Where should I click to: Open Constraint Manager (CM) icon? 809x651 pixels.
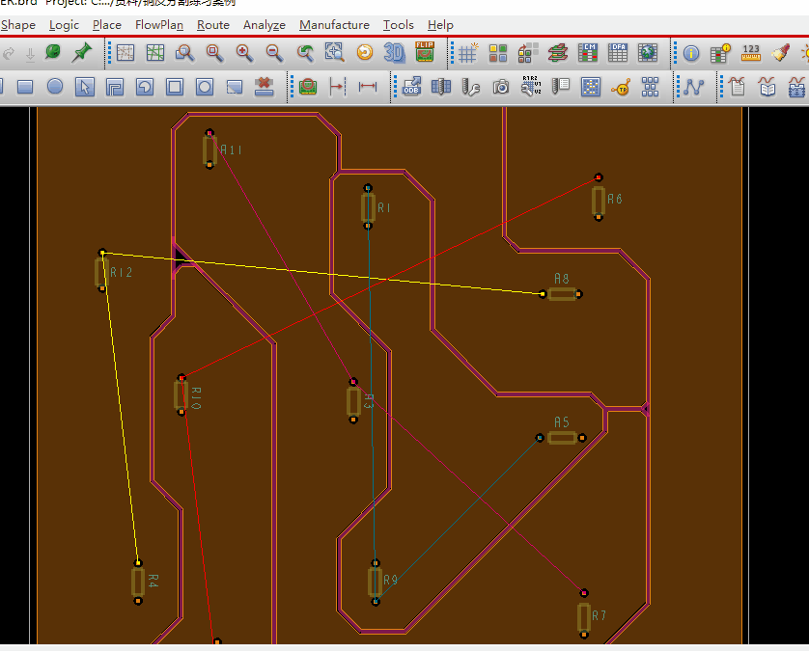588,53
